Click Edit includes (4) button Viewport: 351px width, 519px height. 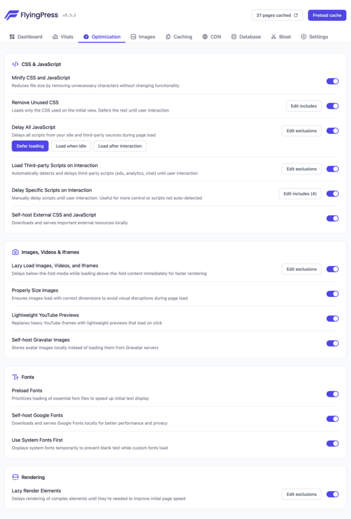pyautogui.click(x=300, y=194)
